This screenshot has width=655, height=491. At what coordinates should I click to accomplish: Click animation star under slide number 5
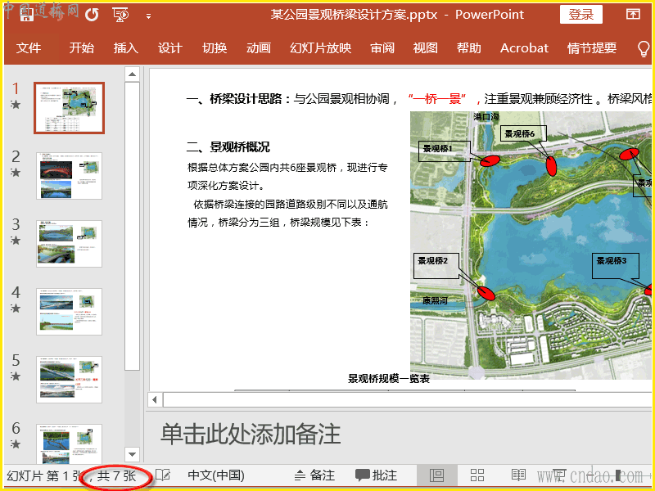(16, 376)
